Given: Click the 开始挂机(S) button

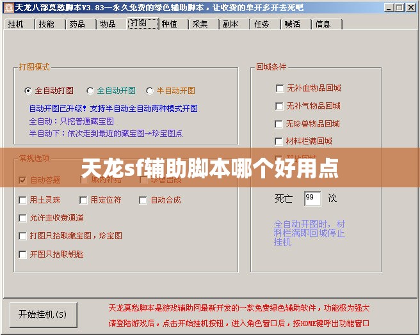Looking at the screenshot, I should (x=43, y=315).
